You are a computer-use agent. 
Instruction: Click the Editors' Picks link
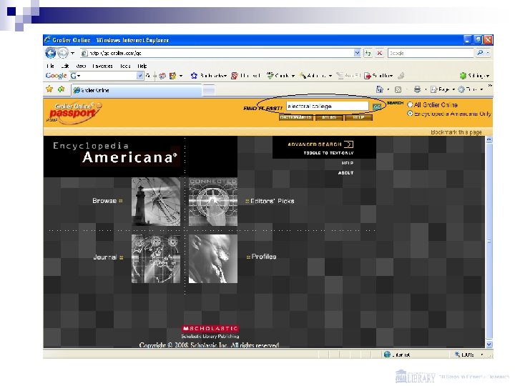pos(273,201)
